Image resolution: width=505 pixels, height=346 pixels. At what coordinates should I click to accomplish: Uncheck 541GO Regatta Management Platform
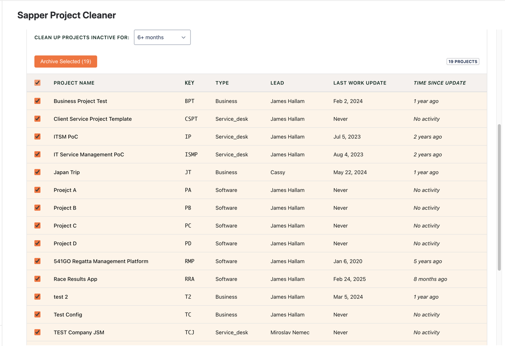click(37, 261)
